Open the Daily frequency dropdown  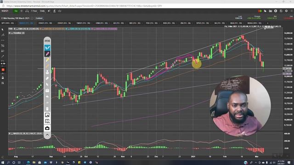tap(42, 11)
